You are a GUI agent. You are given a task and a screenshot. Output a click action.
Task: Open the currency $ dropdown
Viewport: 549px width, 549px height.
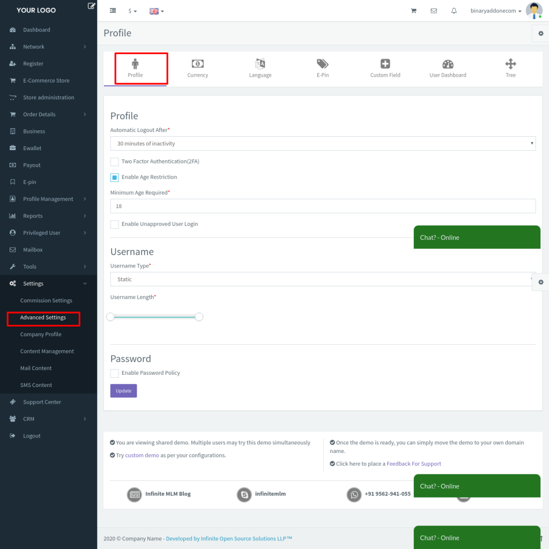click(x=132, y=11)
